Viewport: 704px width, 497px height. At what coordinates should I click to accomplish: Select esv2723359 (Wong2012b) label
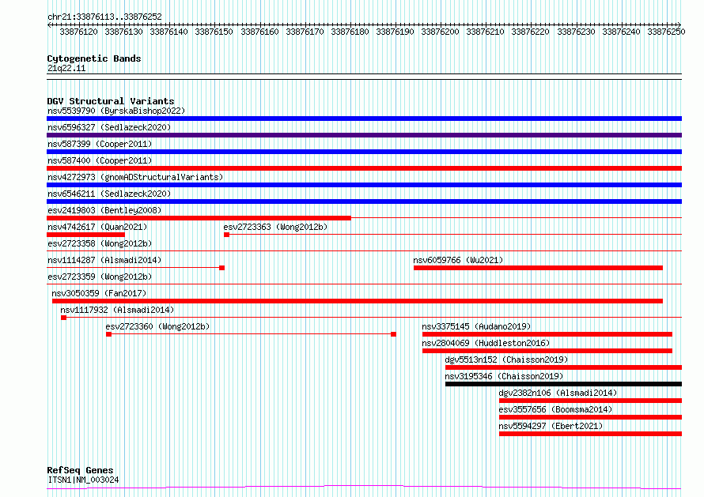point(100,277)
